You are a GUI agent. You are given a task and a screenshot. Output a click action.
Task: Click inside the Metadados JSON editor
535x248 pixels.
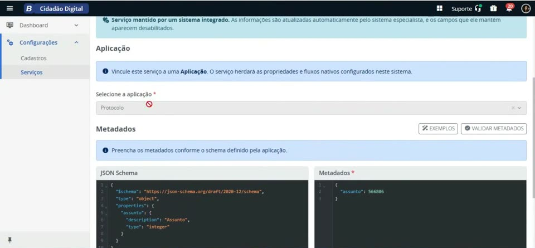[420, 214]
